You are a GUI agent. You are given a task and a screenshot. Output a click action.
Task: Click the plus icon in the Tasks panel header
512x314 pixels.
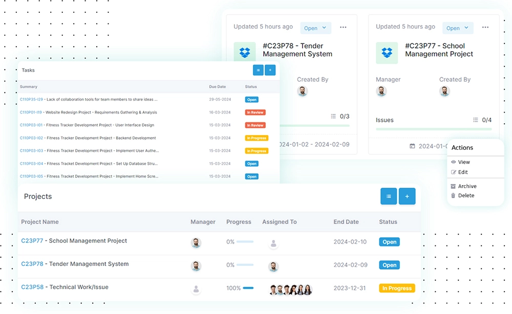pos(270,70)
